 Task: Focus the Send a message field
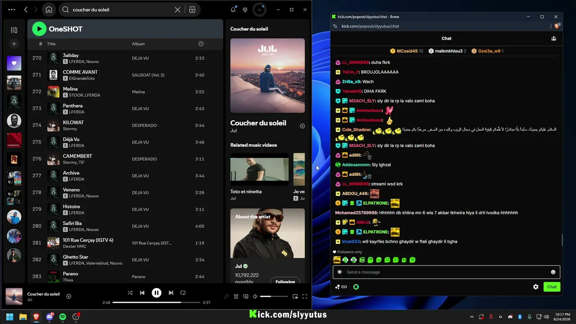click(446, 272)
